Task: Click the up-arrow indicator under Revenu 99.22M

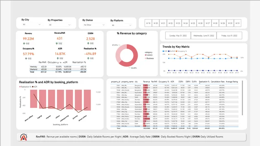Action: pyautogui.click(x=24, y=43)
